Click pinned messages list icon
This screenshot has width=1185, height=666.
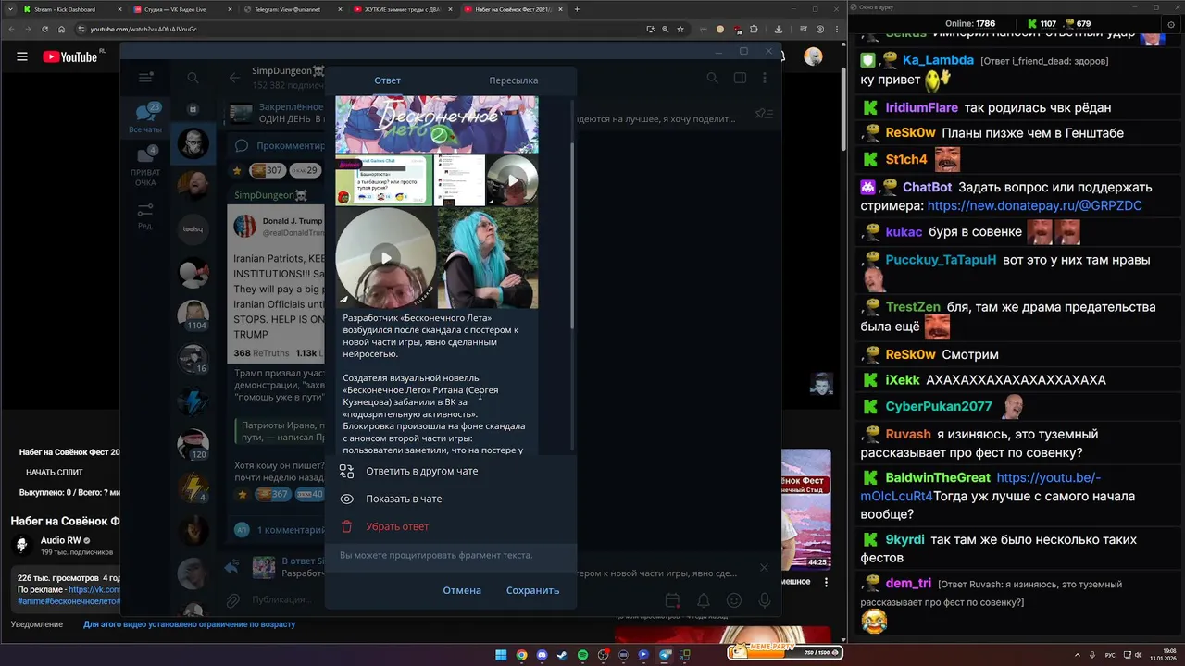point(764,114)
